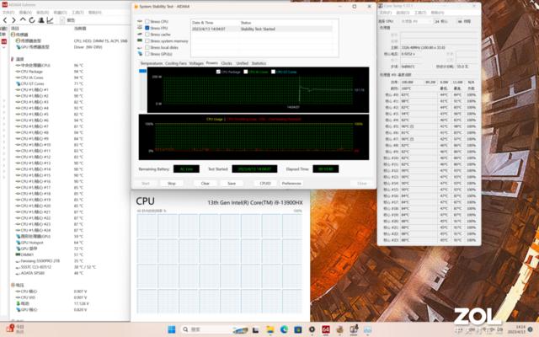Open Preferences in stability test window

click(x=291, y=184)
